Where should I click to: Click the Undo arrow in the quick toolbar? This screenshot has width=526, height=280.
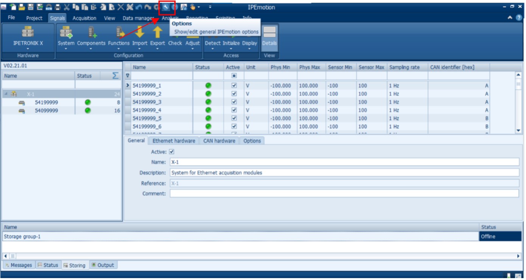point(139,7)
